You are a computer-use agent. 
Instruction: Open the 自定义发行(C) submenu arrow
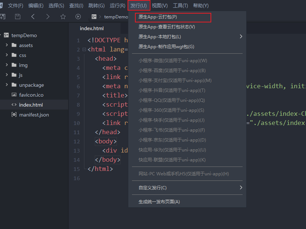(241, 187)
